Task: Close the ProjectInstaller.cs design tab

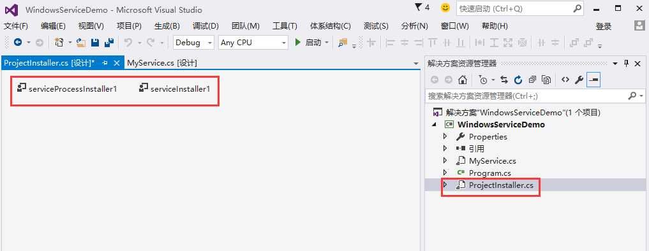Action: click(x=117, y=63)
